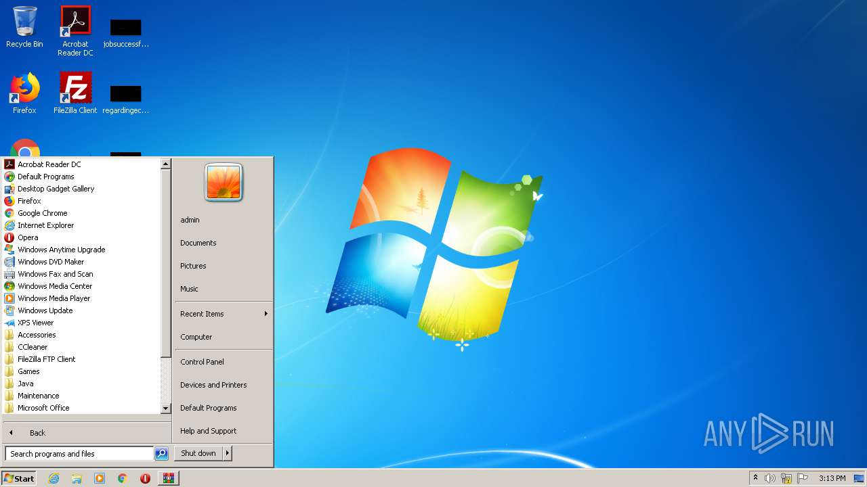Viewport: 867px width, 487px height.
Task: Select Acrobat Reader DC desktop shortcut
Action: pos(75,31)
